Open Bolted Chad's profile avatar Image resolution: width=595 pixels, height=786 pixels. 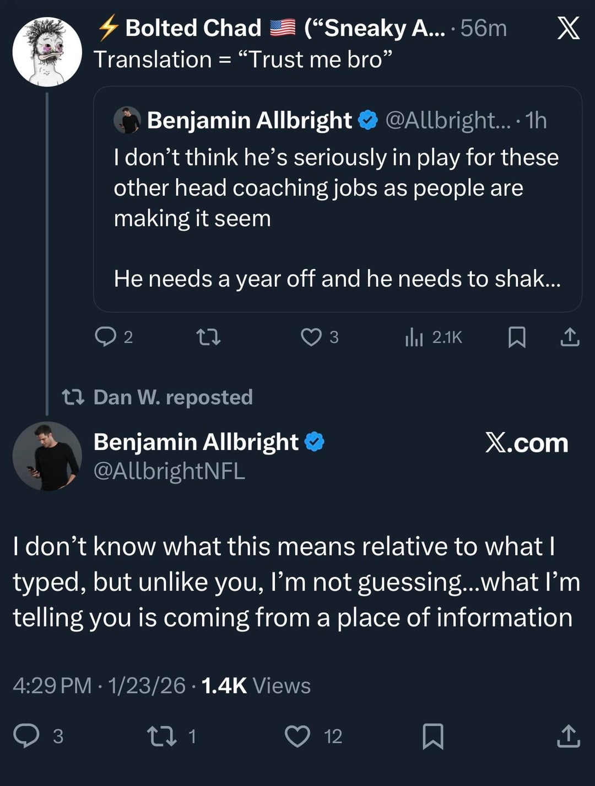coord(47,51)
